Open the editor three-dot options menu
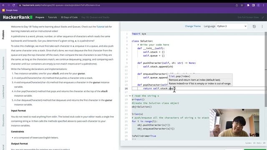 click(x=262, y=26)
